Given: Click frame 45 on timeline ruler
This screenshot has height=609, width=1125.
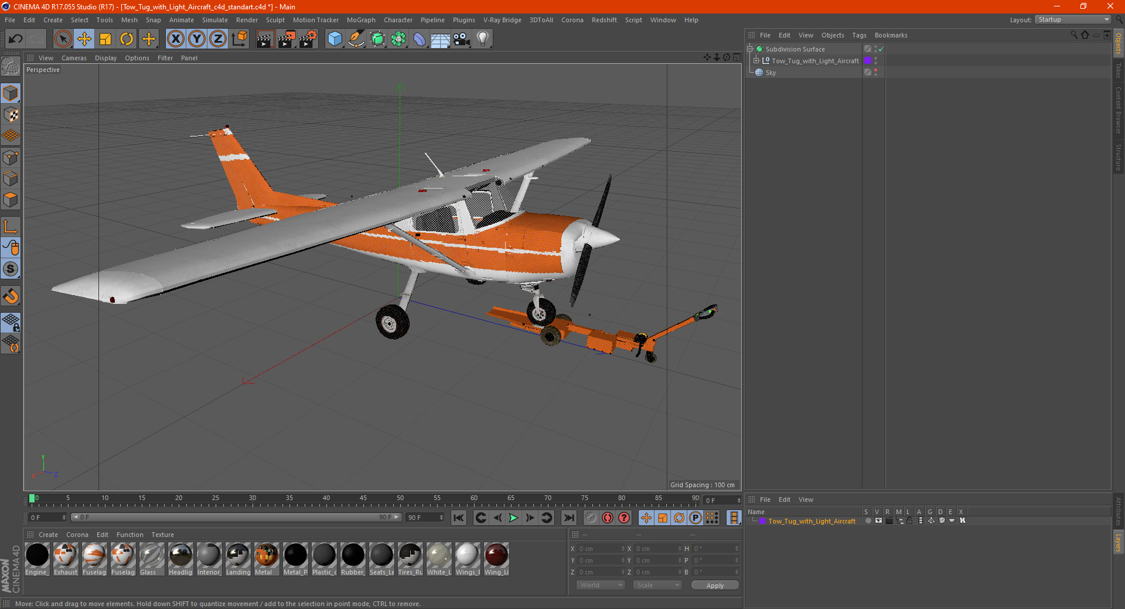Looking at the screenshot, I should tap(363, 499).
